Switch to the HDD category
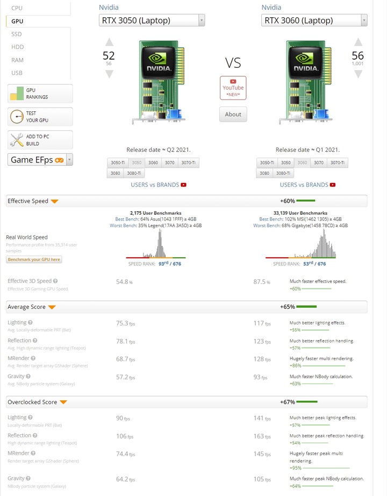 coord(17,47)
